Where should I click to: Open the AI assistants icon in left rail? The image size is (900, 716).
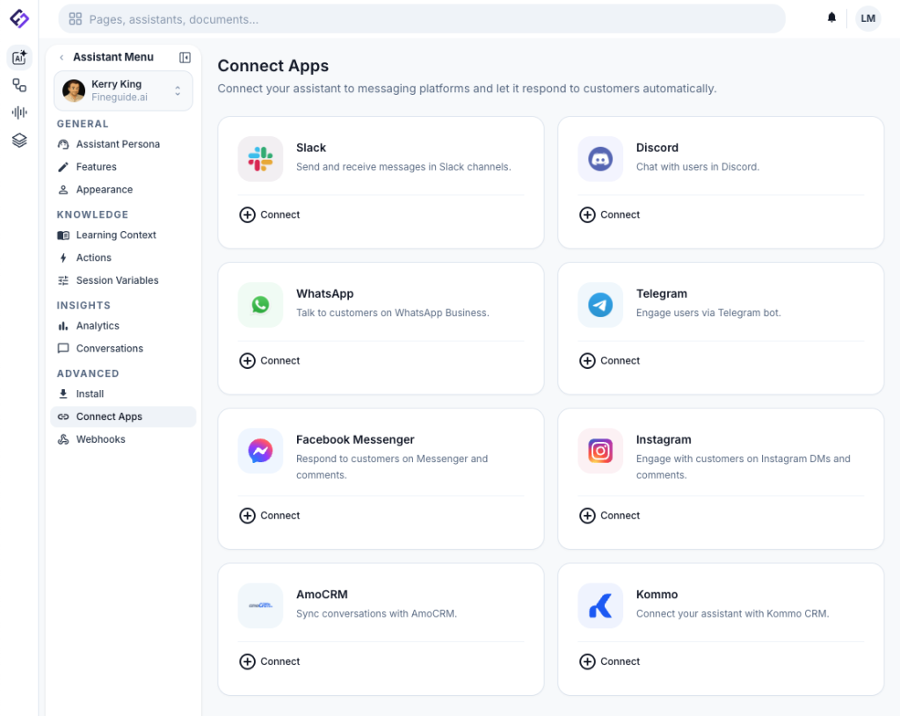(x=19, y=58)
